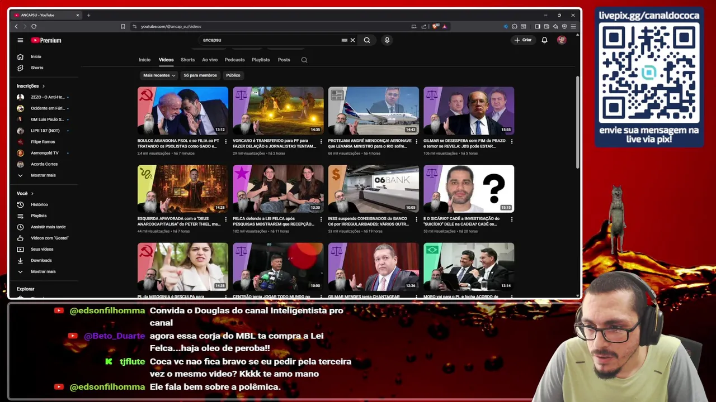Image resolution: width=716 pixels, height=402 pixels.
Task: Switch to the channel Shorts tab
Action: [x=188, y=60]
